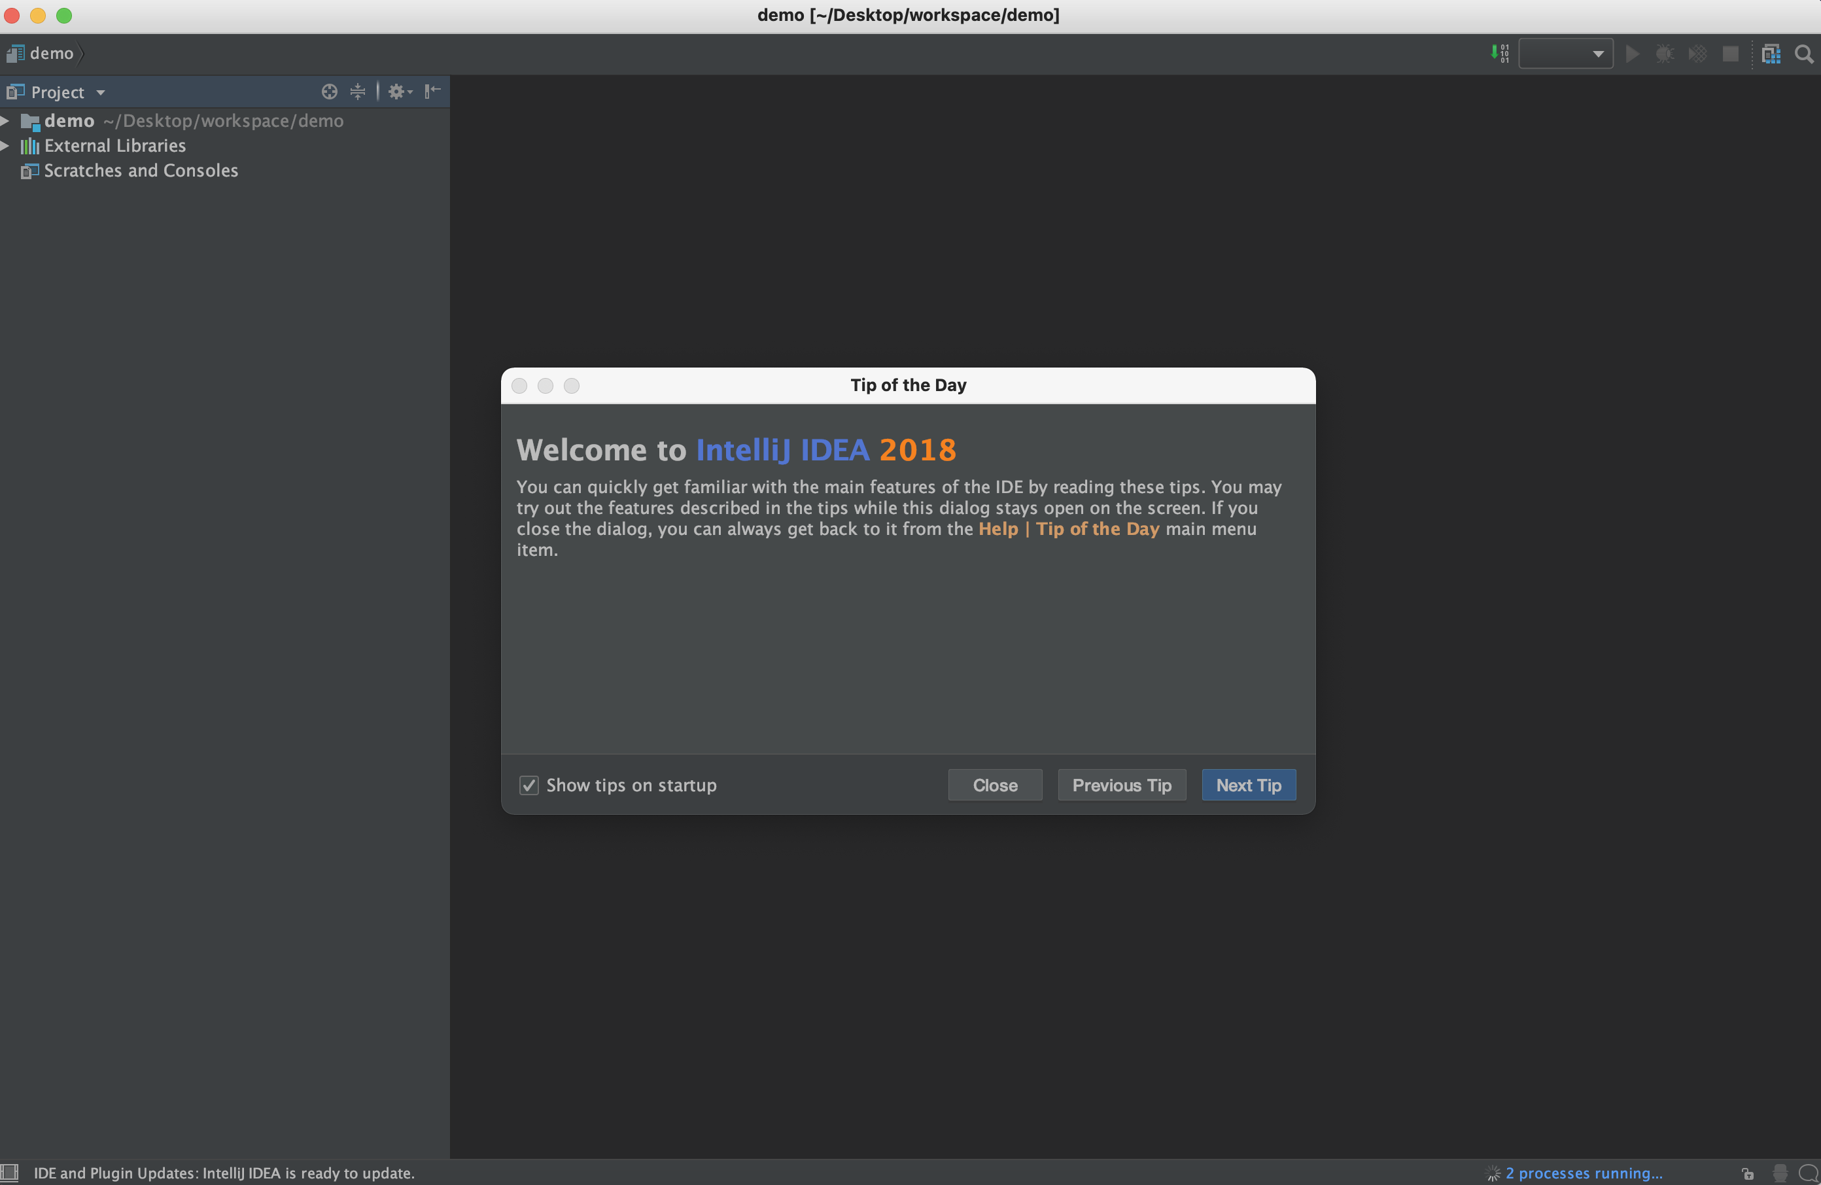The image size is (1821, 1185).
Task: Open Project panel settings gear
Action: (x=398, y=92)
